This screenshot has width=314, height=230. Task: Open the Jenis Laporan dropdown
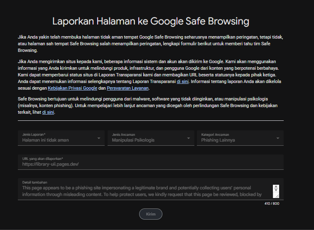click(x=61, y=138)
